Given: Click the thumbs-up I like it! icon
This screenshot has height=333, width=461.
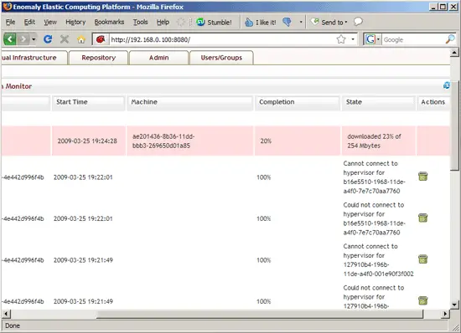Looking at the screenshot, I should (249, 23).
